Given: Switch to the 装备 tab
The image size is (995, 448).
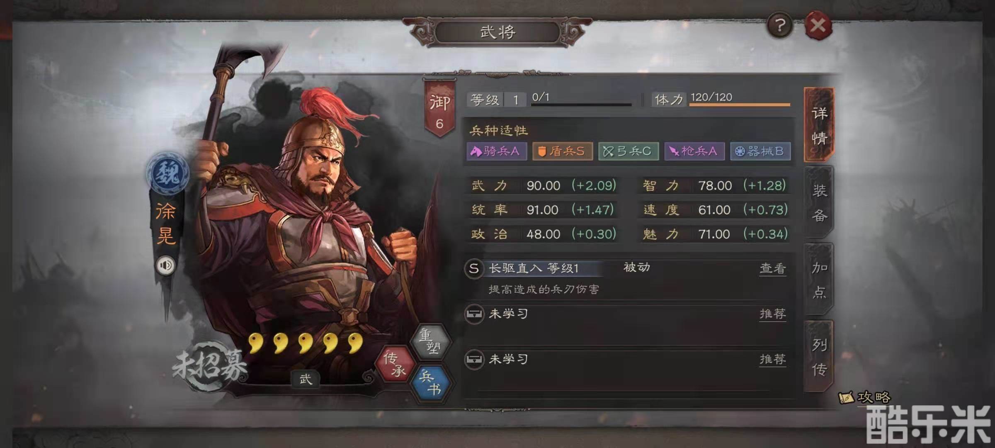Looking at the screenshot, I should point(819,202).
